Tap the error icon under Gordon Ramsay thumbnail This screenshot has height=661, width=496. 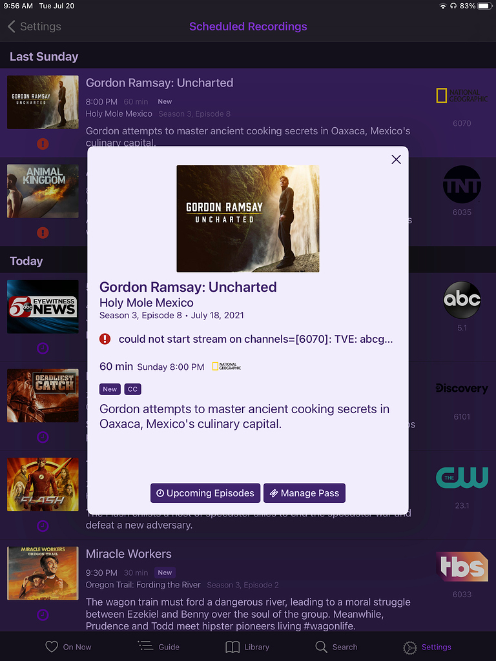click(x=43, y=144)
